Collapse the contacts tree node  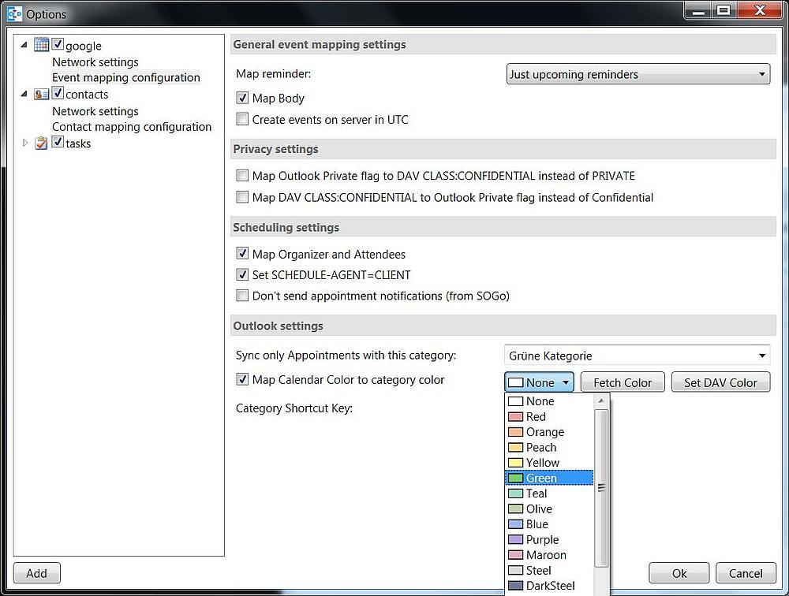pyautogui.click(x=24, y=94)
